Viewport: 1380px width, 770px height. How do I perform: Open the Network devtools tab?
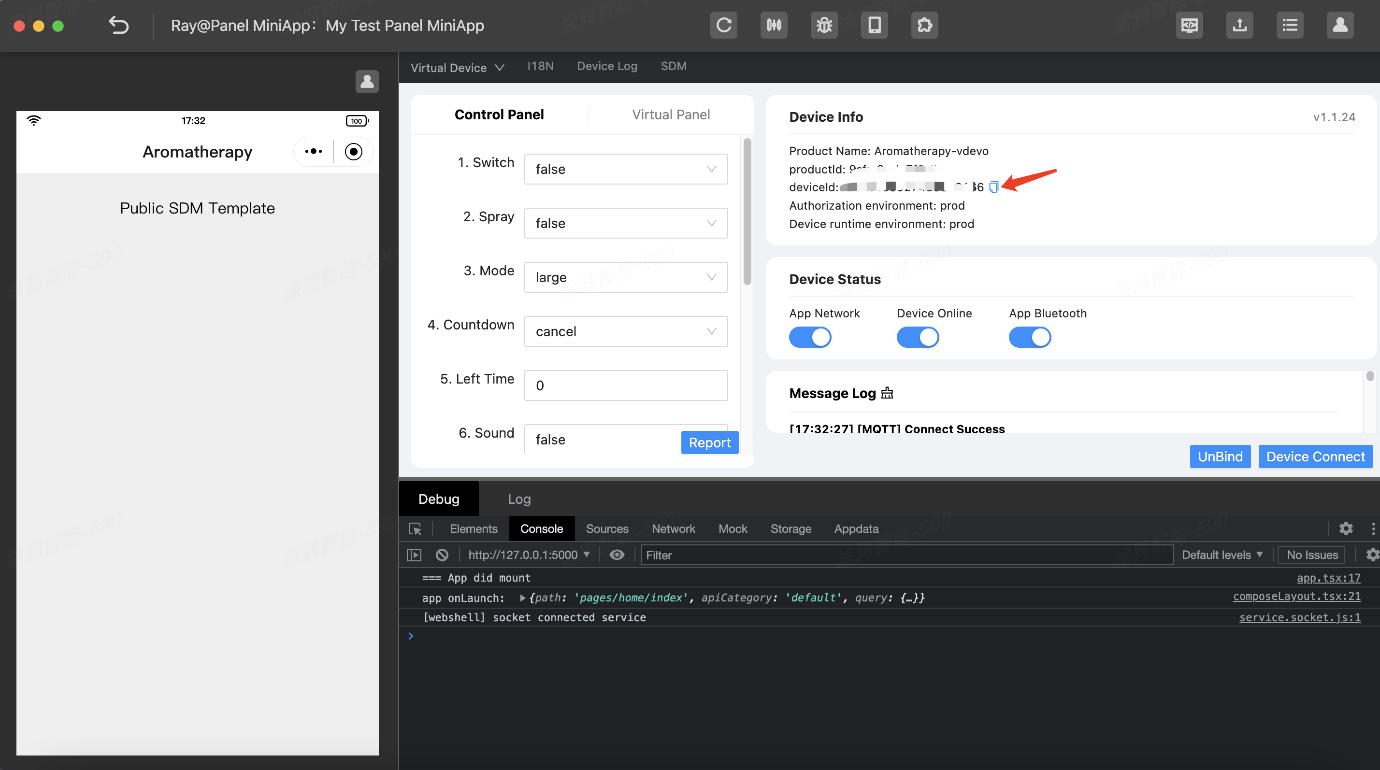pos(673,528)
